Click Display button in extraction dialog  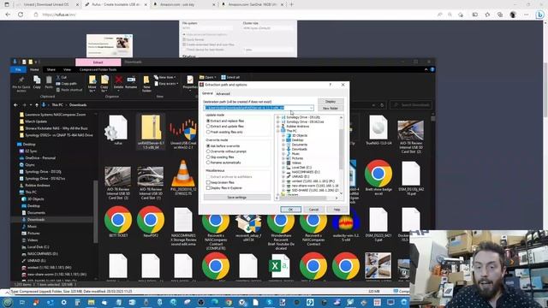click(x=331, y=101)
